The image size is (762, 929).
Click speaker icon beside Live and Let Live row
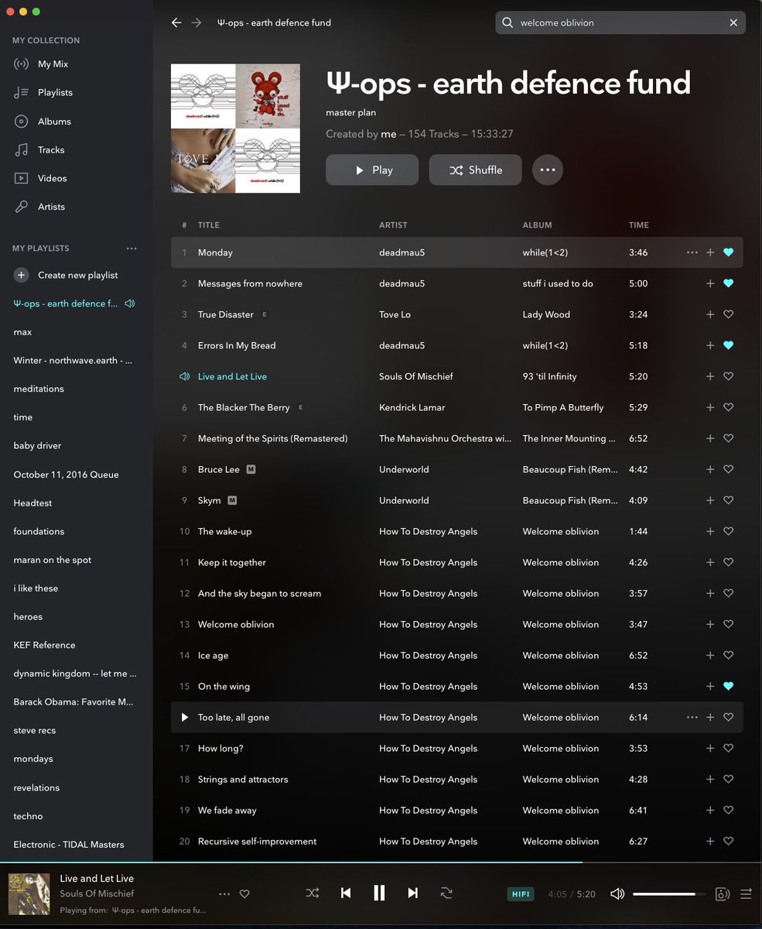point(184,376)
